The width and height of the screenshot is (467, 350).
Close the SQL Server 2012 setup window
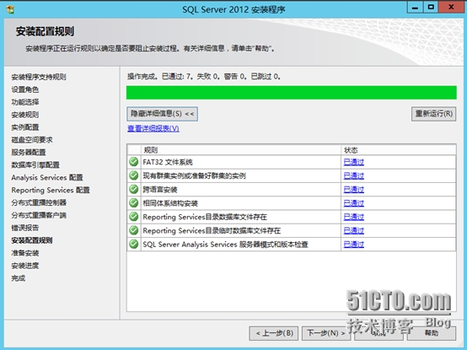451,8
